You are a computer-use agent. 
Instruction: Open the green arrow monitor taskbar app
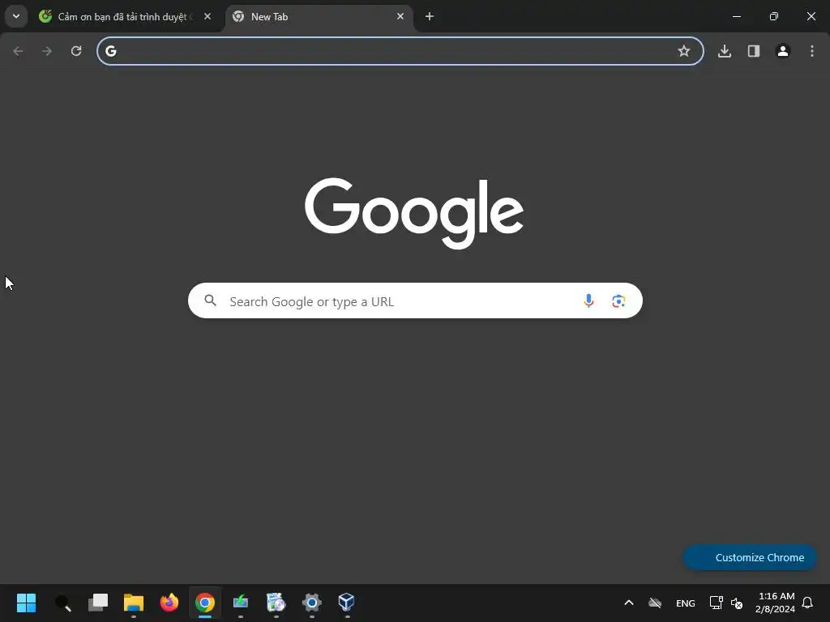point(240,603)
